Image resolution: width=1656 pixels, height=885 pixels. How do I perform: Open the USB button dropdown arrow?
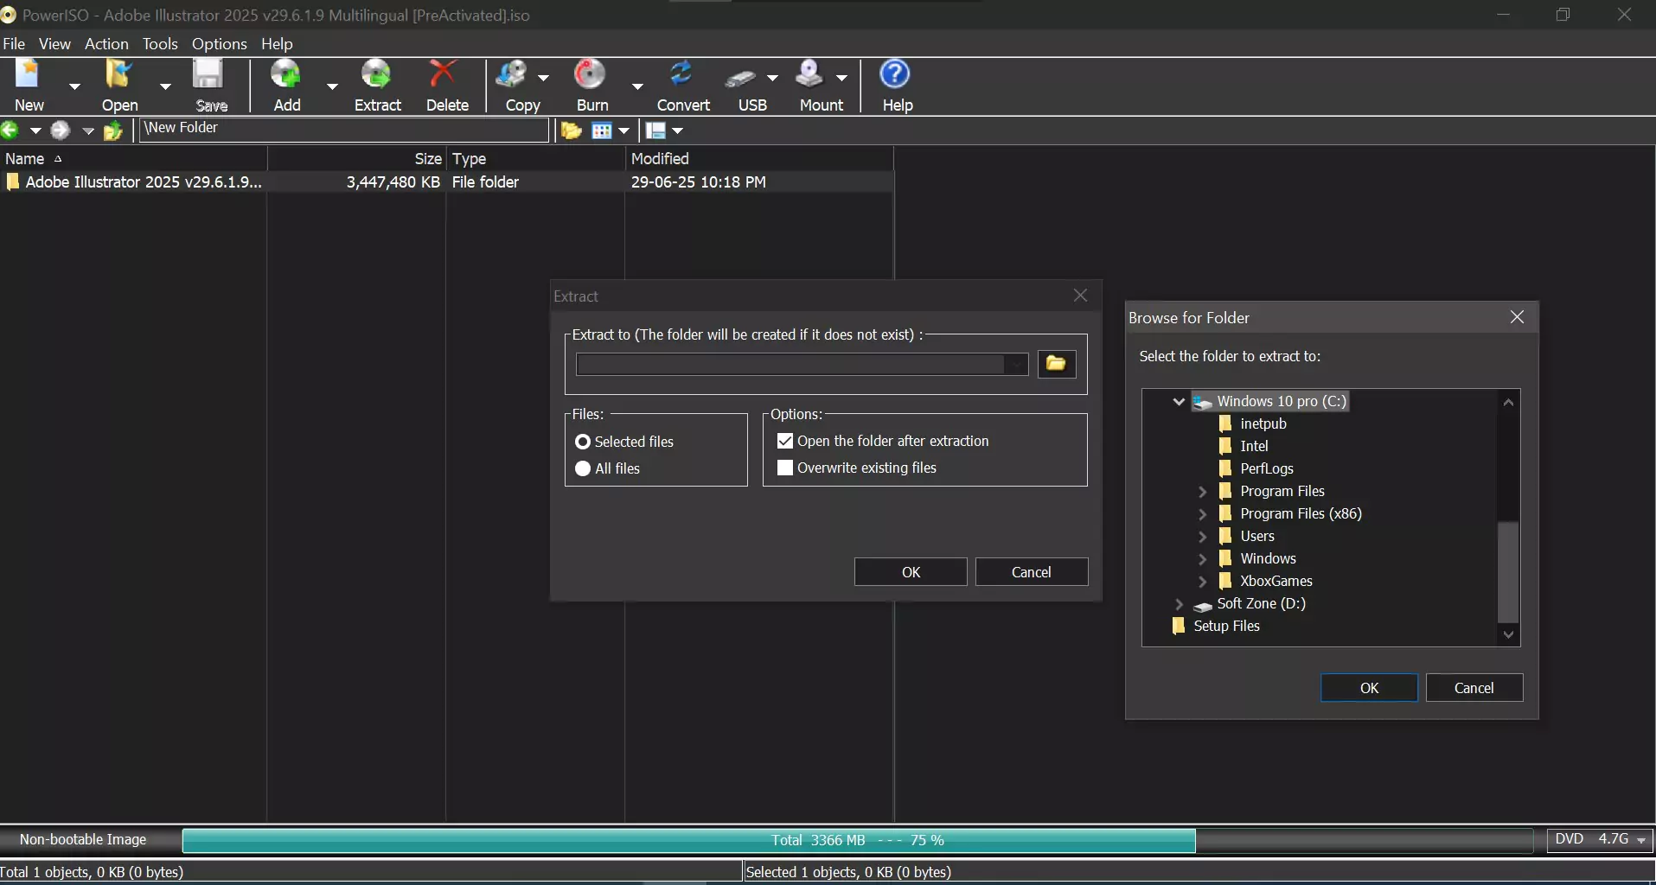coord(772,78)
